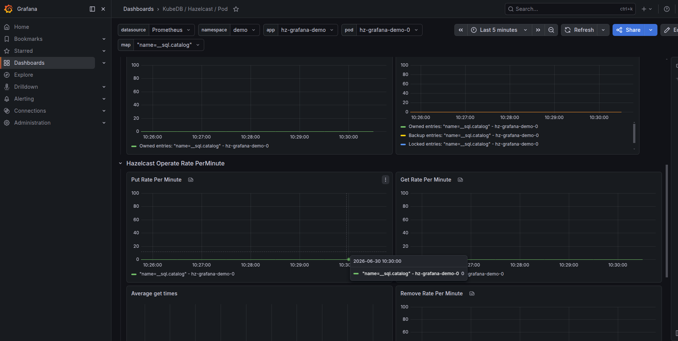Expand the Connections section chevron

(x=104, y=111)
